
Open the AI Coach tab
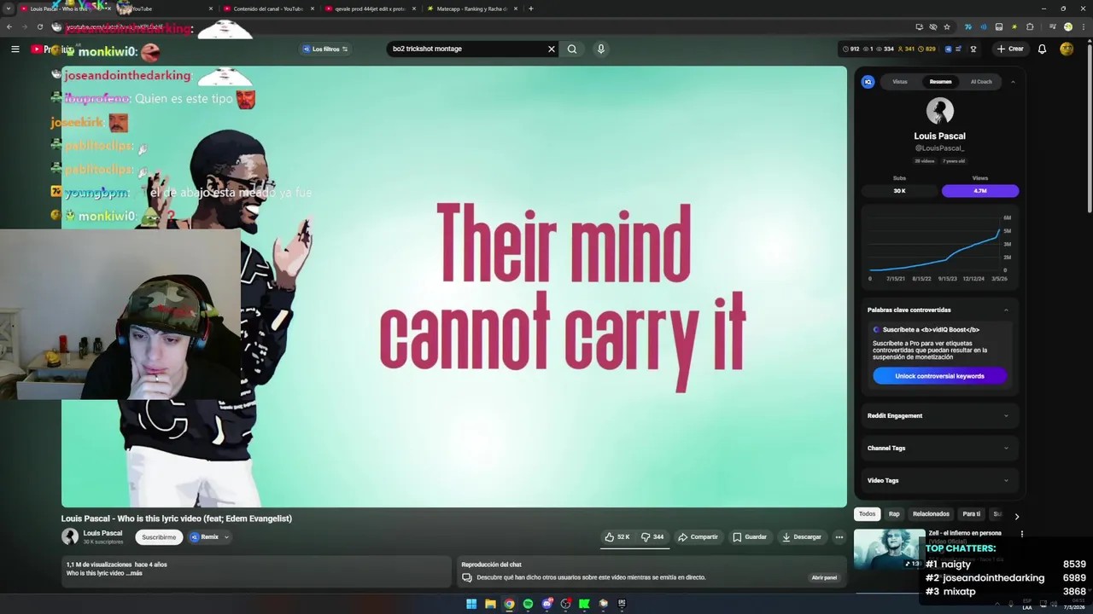tap(981, 82)
